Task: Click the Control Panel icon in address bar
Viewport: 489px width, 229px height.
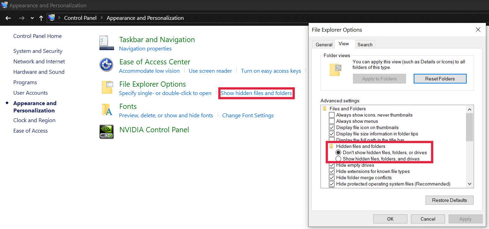Action: (52, 18)
